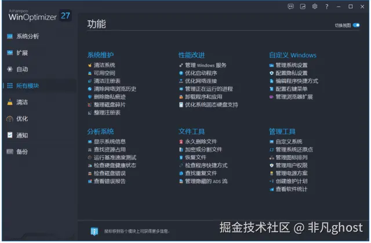Viewport: 371px width, 243px height.
Task: Click the 配置右键菜单 icon
Action: (x=271, y=89)
